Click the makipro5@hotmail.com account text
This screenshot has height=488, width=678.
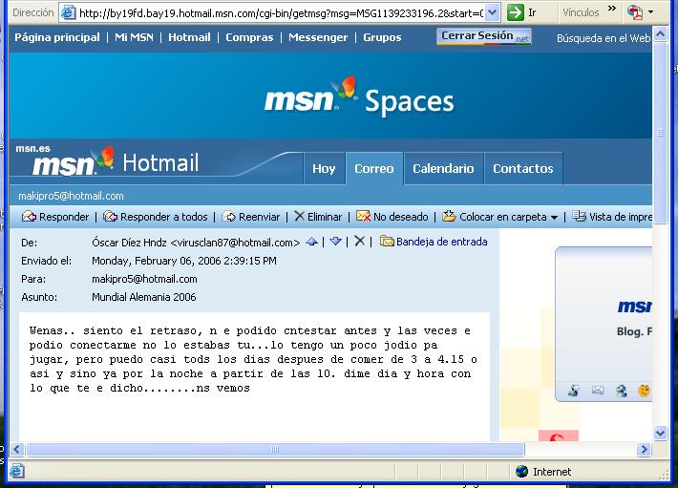coord(71,196)
